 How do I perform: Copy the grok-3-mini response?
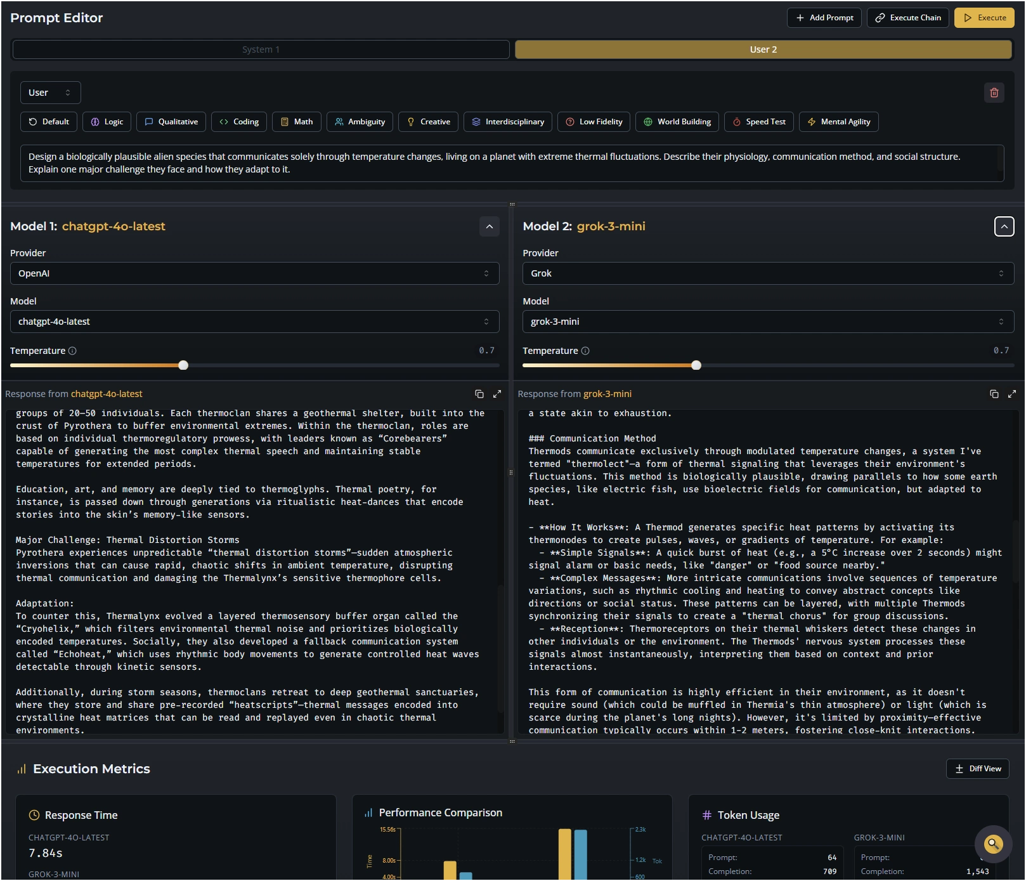(994, 394)
